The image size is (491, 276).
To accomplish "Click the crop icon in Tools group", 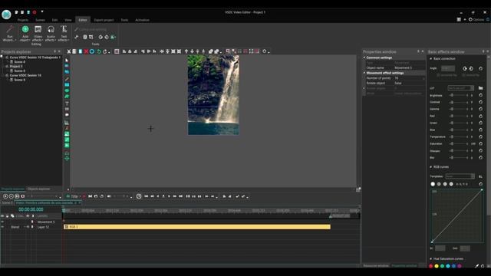I will pyautogui.click(x=91, y=37).
